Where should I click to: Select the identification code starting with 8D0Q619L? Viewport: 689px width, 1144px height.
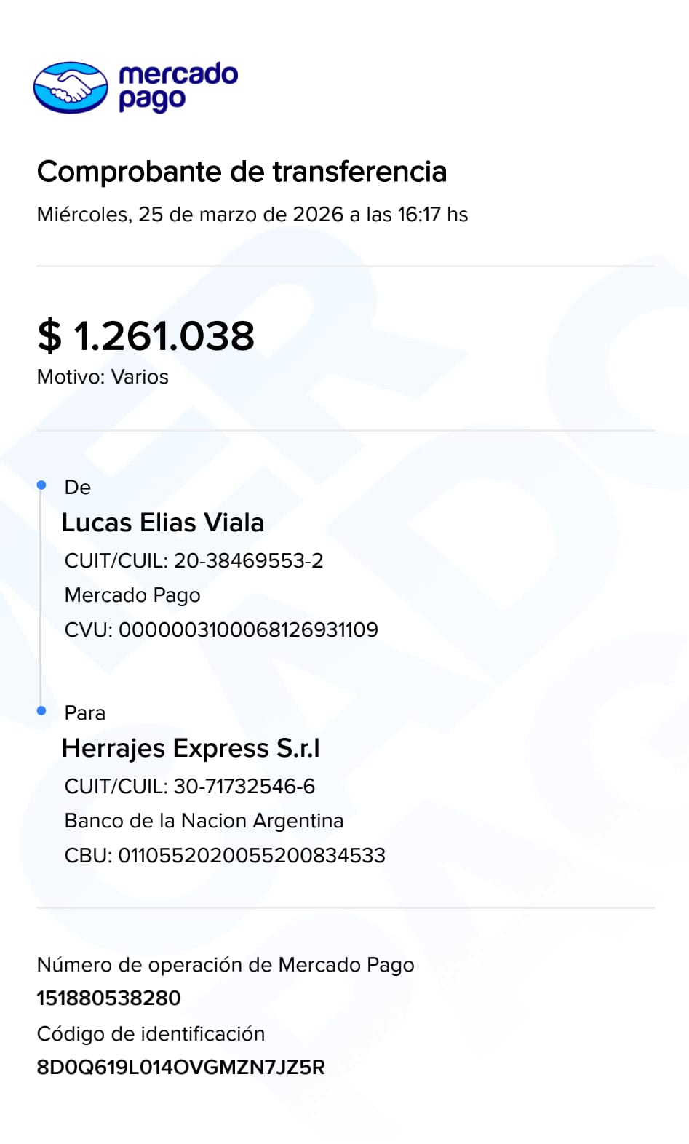tap(180, 1068)
